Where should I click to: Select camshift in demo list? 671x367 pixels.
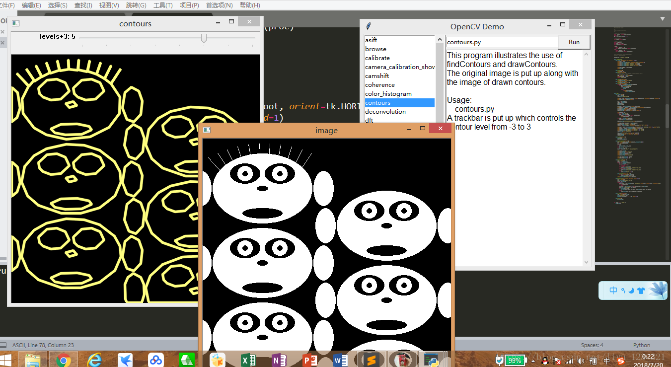[400, 76]
